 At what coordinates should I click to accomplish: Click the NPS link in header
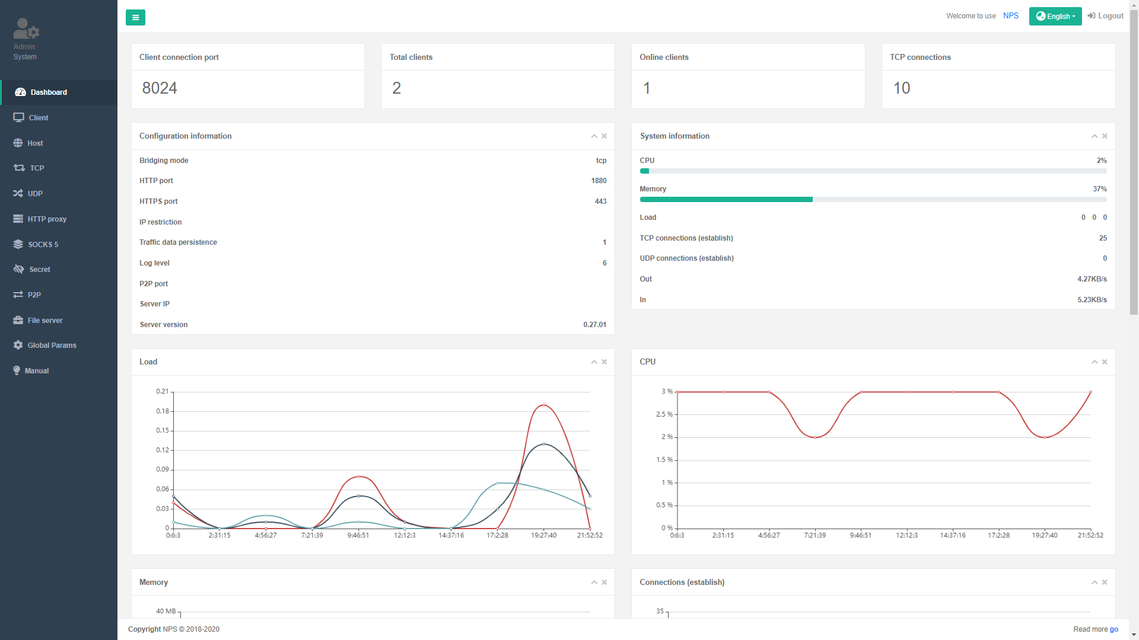coord(1010,16)
